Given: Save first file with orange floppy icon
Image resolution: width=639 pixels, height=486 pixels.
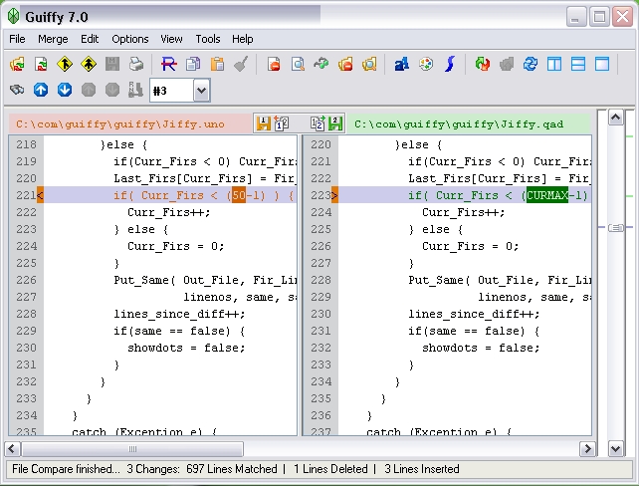Looking at the screenshot, I should click(263, 123).
